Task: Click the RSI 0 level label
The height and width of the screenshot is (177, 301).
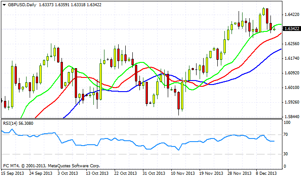Action: [285, 166]
